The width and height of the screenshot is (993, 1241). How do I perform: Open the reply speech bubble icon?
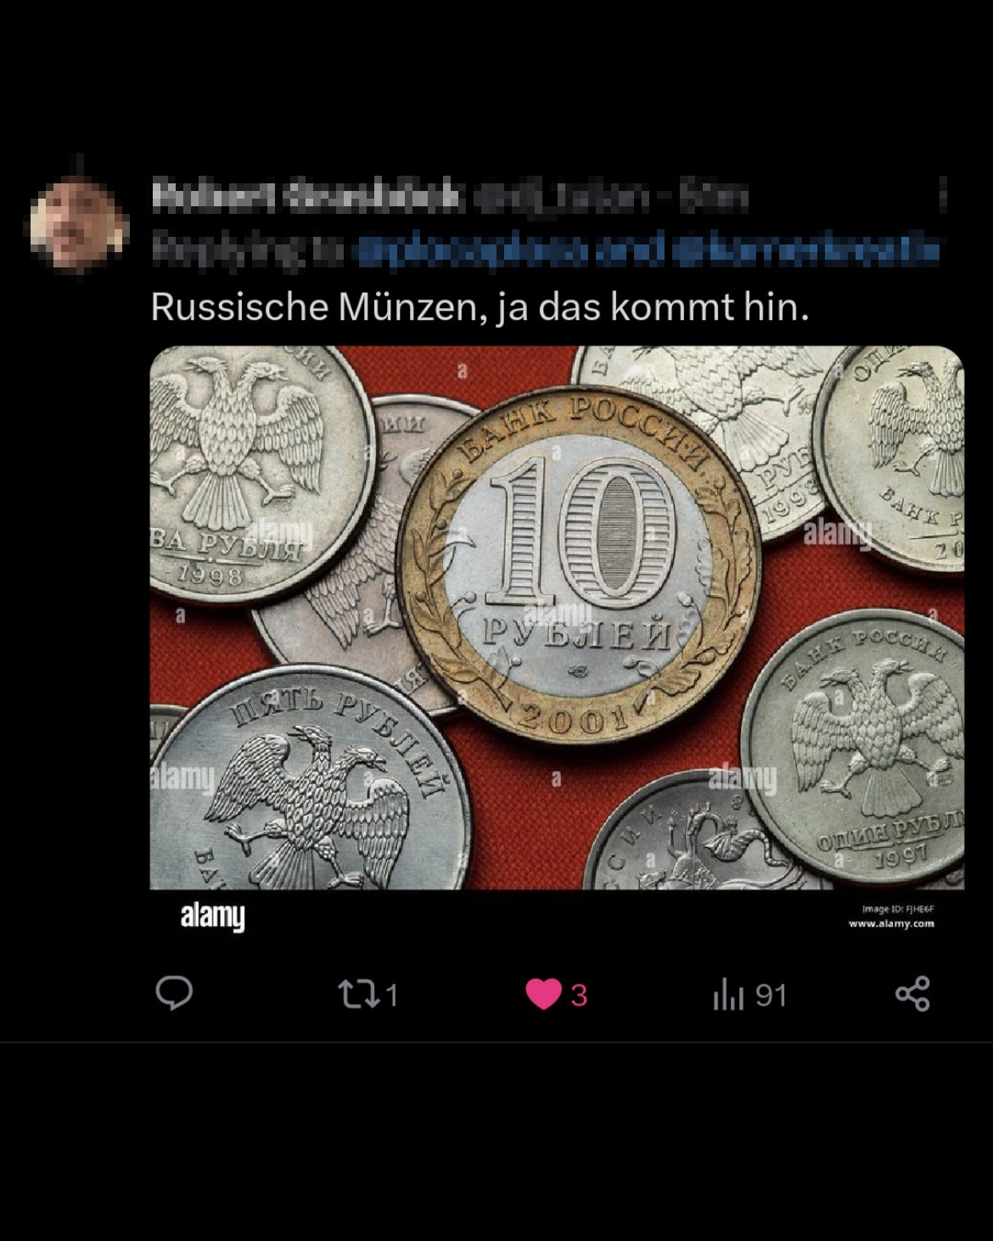pos(174,993)
